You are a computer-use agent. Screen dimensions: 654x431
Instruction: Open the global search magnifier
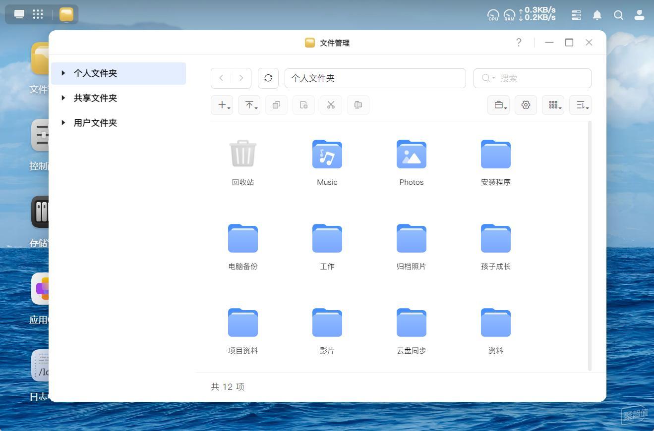point(618,15)
